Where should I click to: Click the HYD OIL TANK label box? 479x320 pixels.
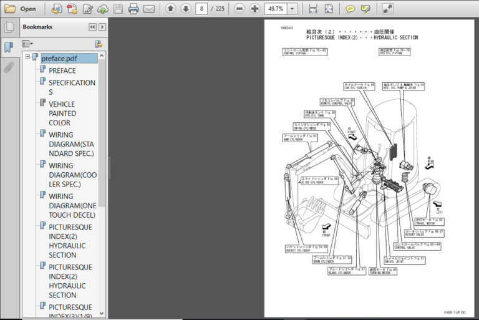click(x=320, y=114)
